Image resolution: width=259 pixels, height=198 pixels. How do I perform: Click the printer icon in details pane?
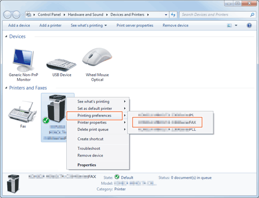point(13,184)
